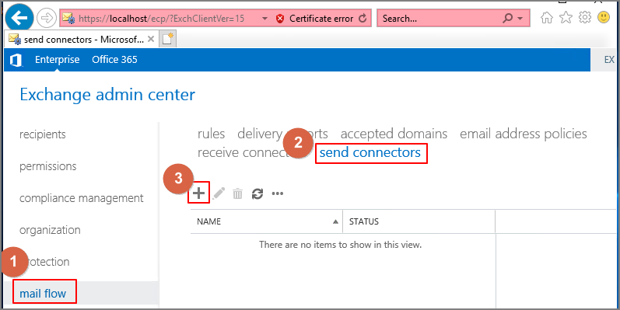Switch to the Office 365 tab
620x310 pixels.
pyautogui.click(x=114, y=60)
